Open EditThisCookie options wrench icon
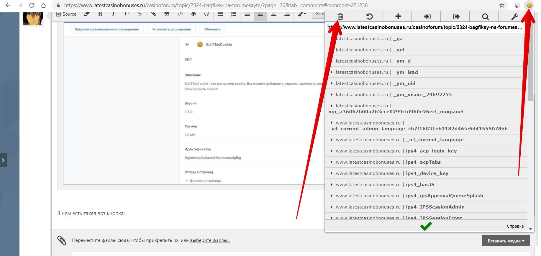This screenshot has width=541, height=256. pos(514,17)
